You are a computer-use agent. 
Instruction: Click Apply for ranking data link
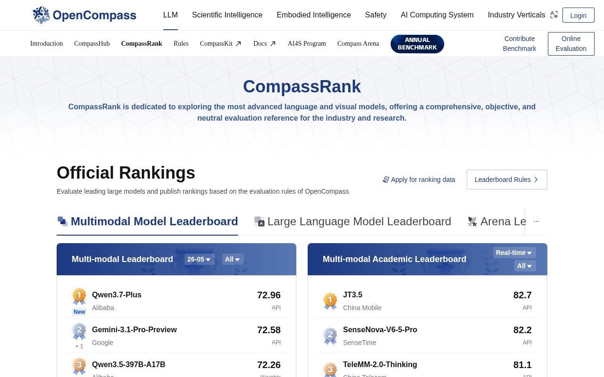point(419,180)
